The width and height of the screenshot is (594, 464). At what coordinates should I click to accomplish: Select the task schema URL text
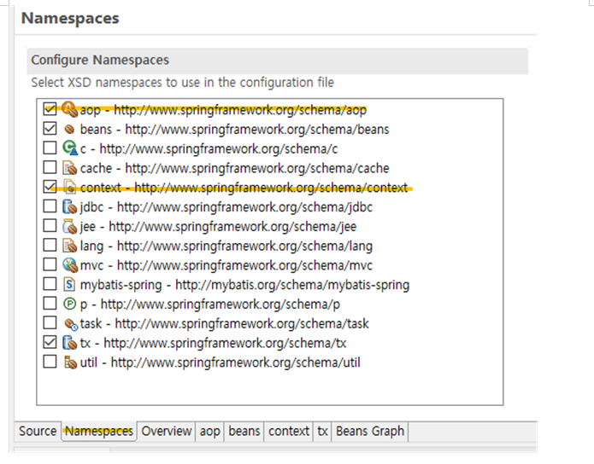pyautogui.click(x=242, y=324)
